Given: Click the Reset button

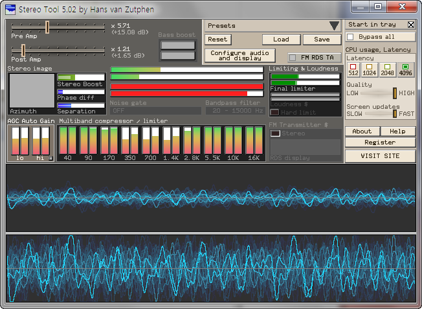Looking at the screenshot, I should click(217, 40).
